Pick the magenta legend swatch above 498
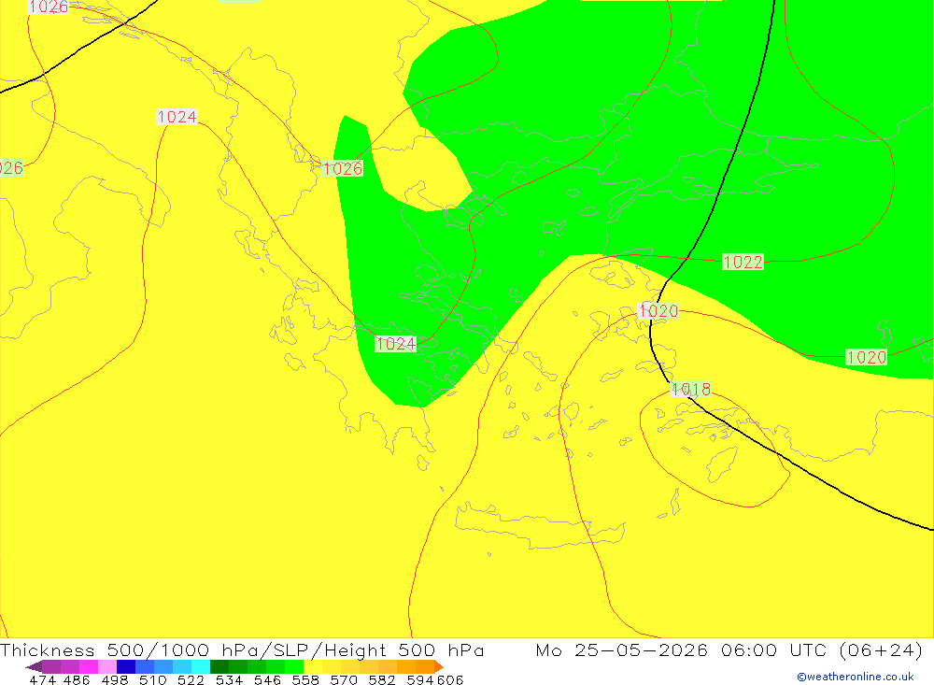Viewport: 934px width, 685px height. (x=89, y=666)
